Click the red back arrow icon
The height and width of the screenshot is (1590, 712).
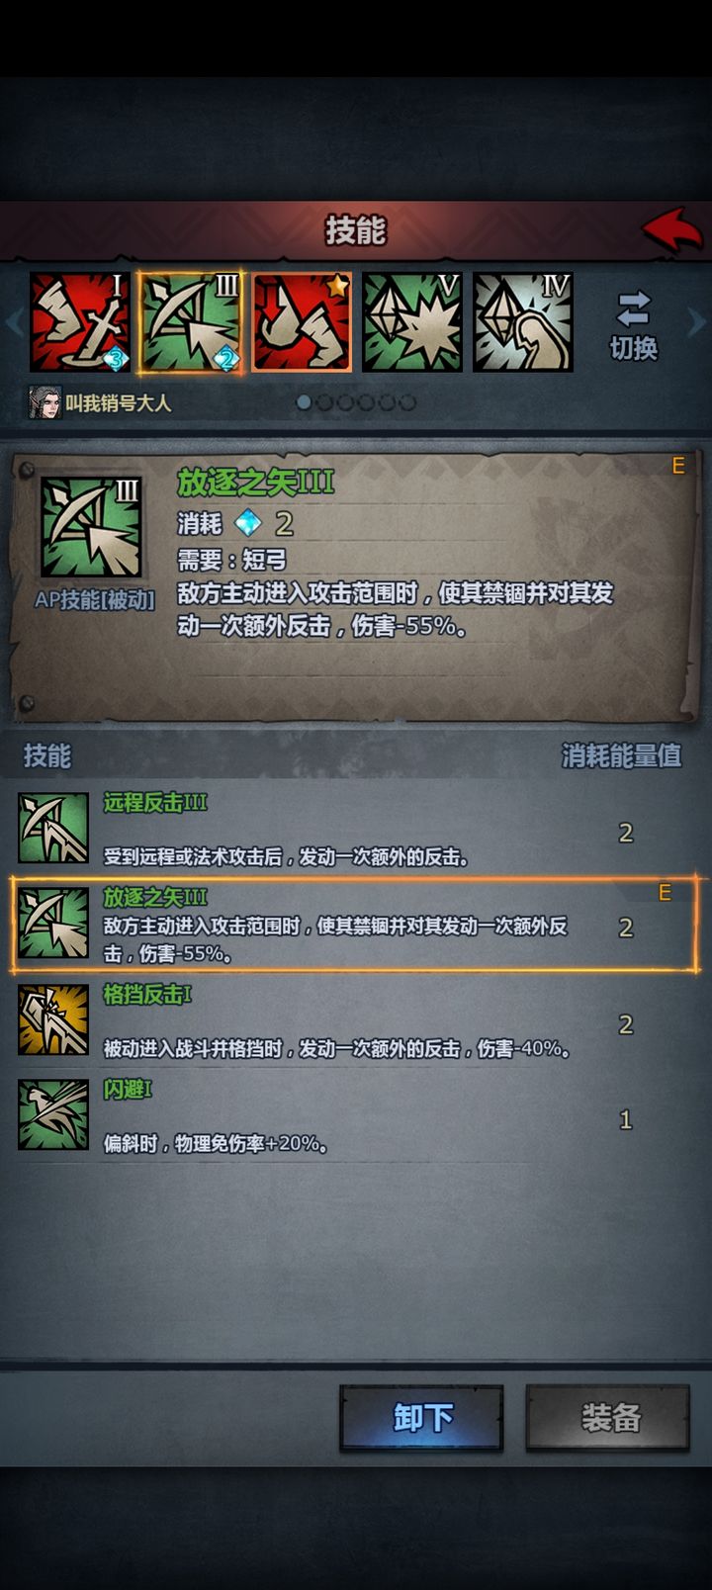tap(671, 229)
